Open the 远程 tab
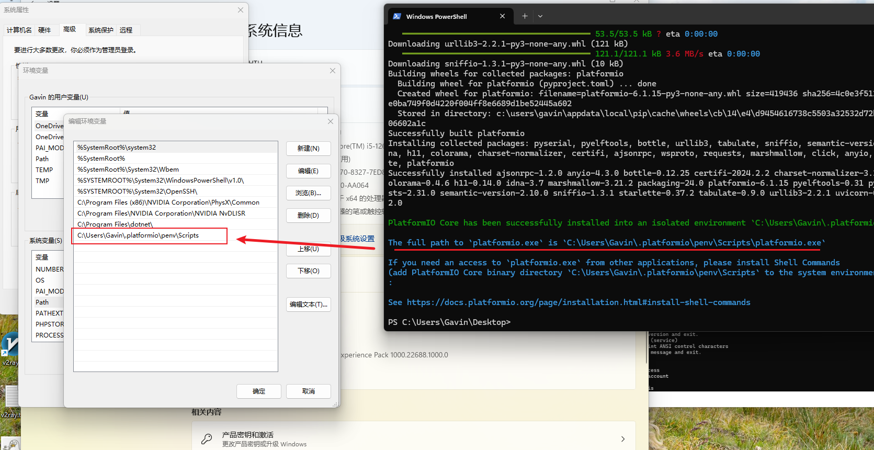874x450 pixels. 126,30
